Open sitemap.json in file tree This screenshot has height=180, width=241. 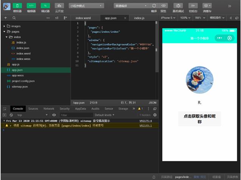(x=20, y=87)
